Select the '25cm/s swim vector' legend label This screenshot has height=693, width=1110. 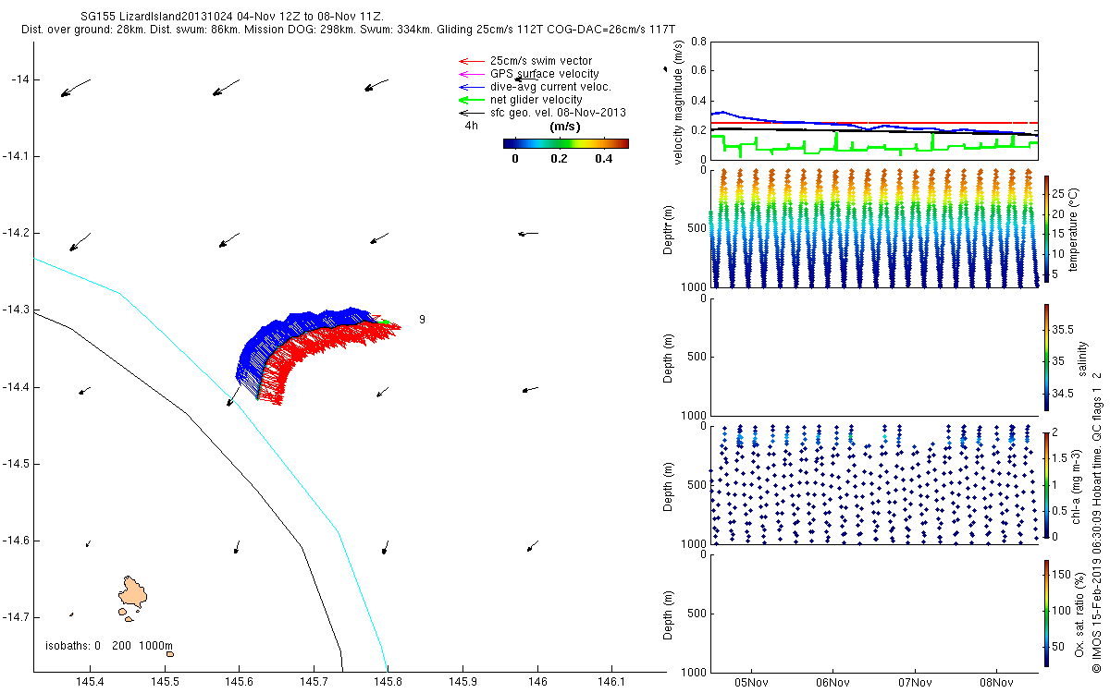pos(541,61)
